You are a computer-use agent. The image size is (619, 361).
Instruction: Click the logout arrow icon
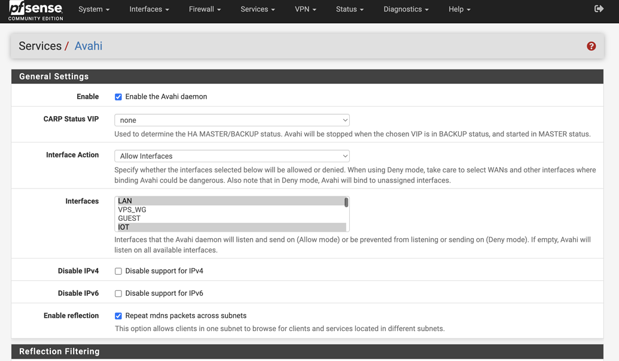click(599, 9)
